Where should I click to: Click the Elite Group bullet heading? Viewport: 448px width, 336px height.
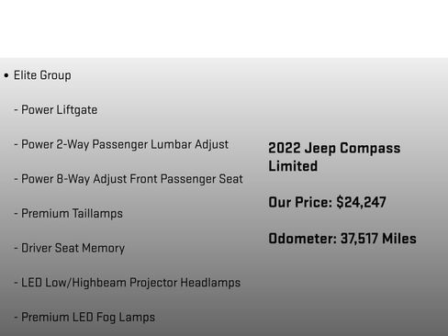42,75
